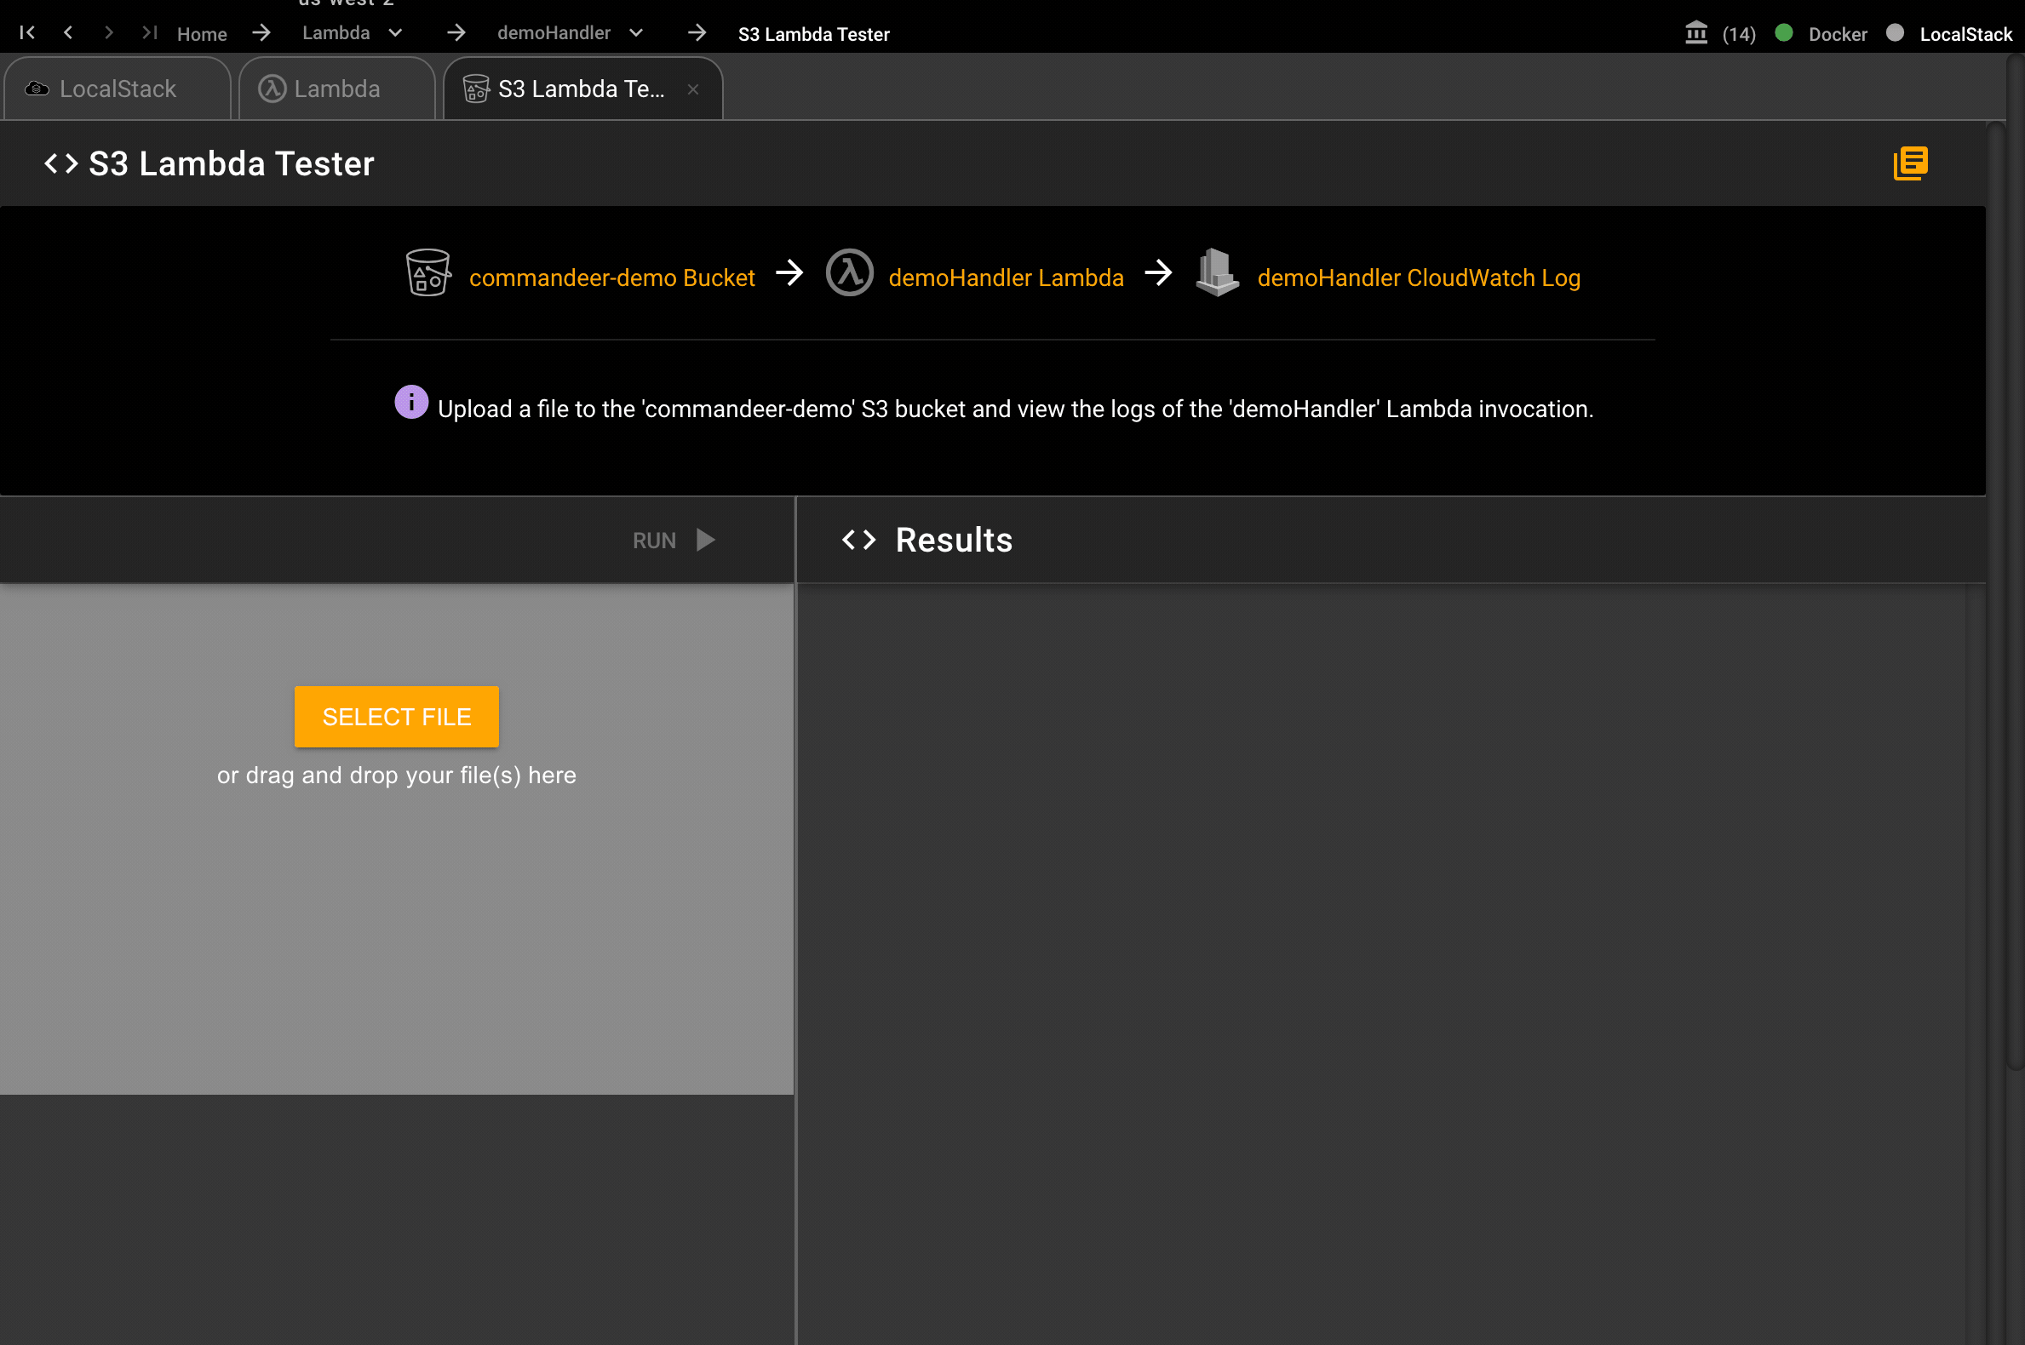The width and height of the screenshot is (2025, 1345).
Task: Switch to the Lambda tab
Action: [337, 89]
